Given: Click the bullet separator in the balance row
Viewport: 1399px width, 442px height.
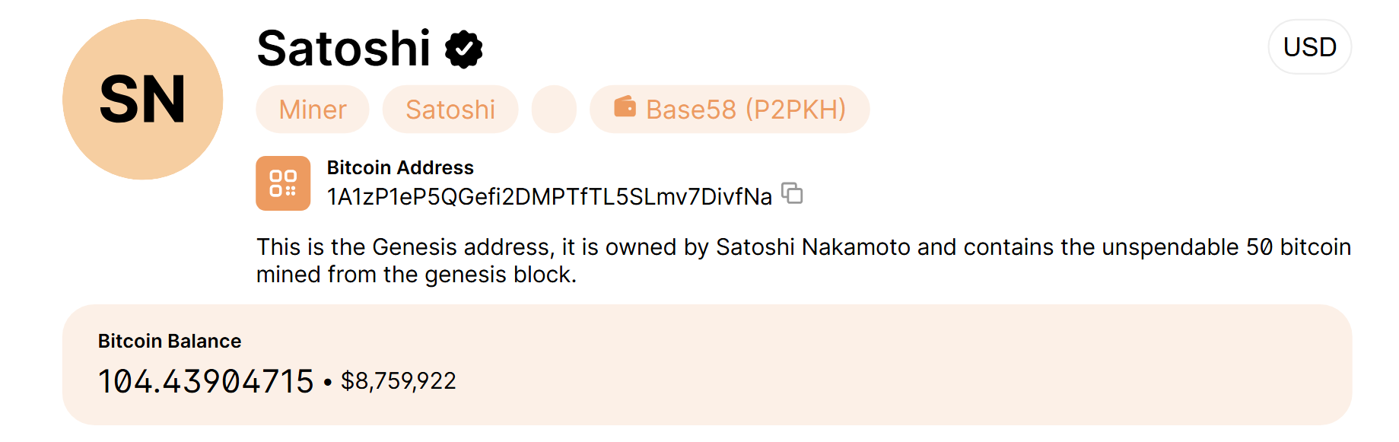Looking at the screenshot, I should pos(328,382).
